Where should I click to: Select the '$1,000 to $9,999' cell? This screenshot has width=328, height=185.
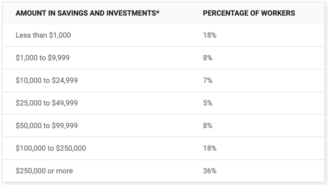point(42,58)
